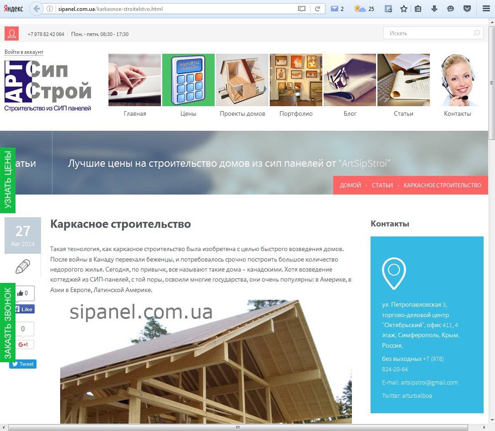Select the Блог menu label
This screenshot has height=431, width=495.
[x=350, y=113]
